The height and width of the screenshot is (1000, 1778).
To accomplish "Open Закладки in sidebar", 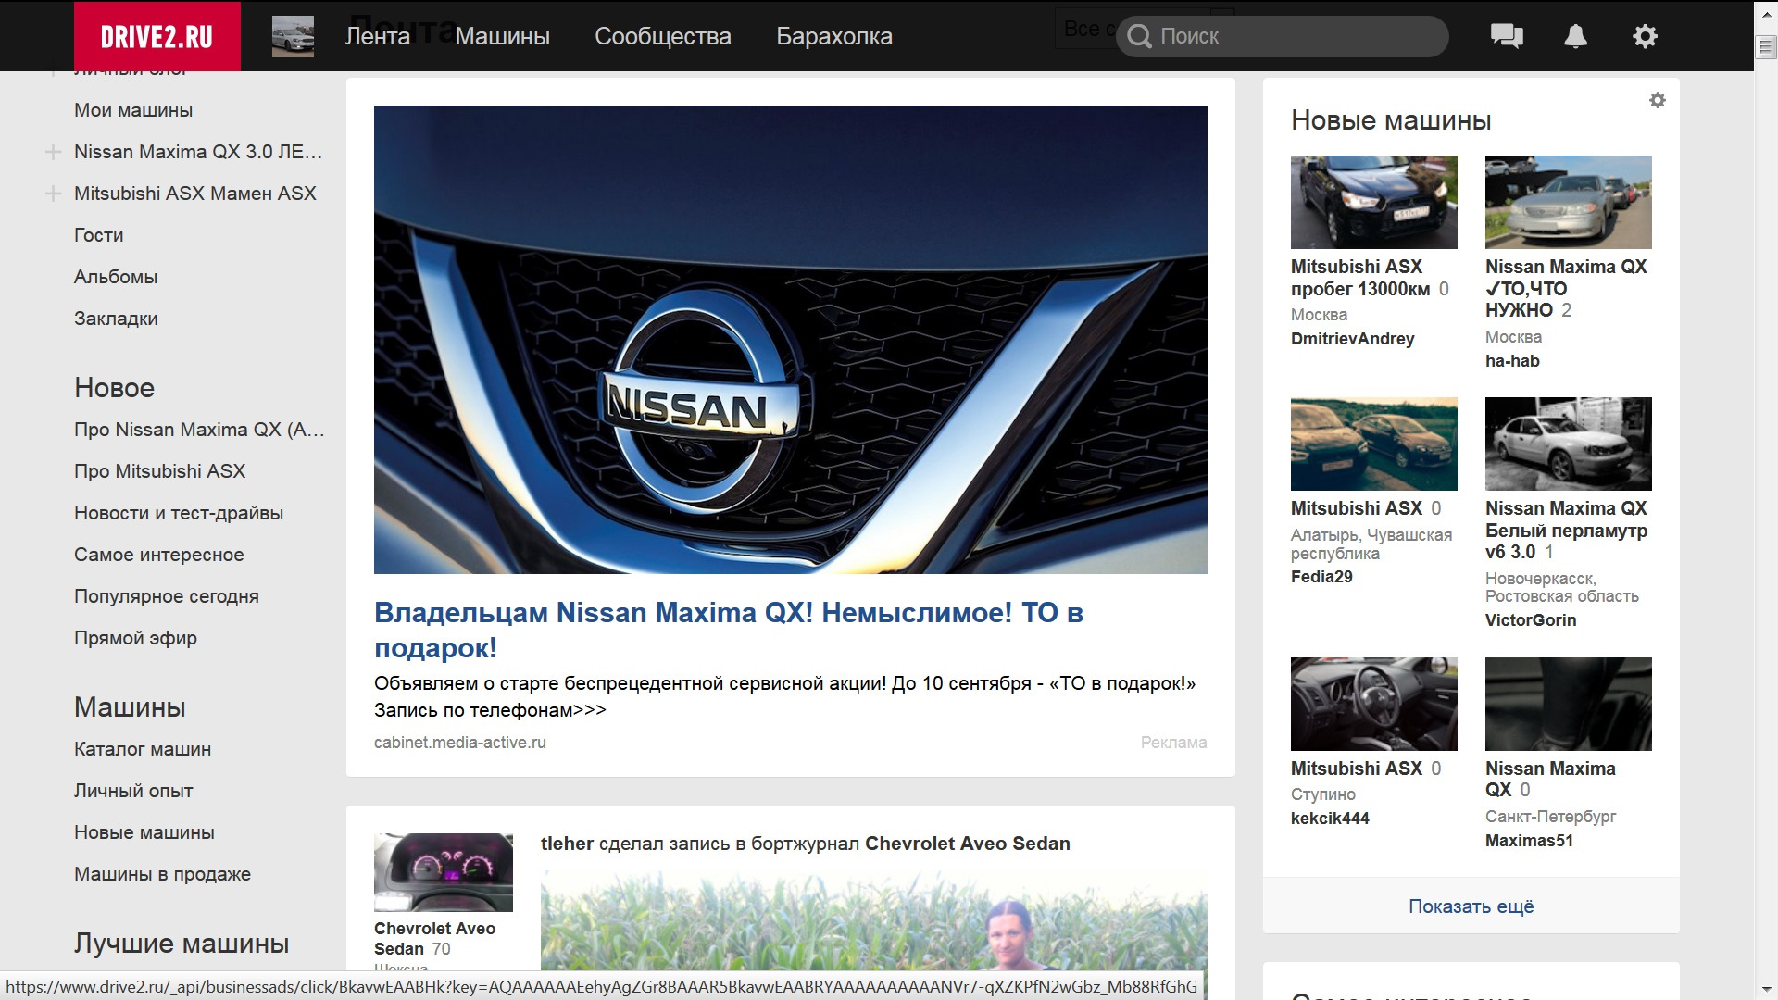I will [116, 319].
